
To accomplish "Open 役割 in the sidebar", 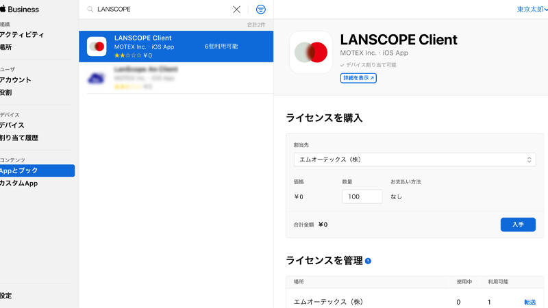I will (x=6, y=92).
